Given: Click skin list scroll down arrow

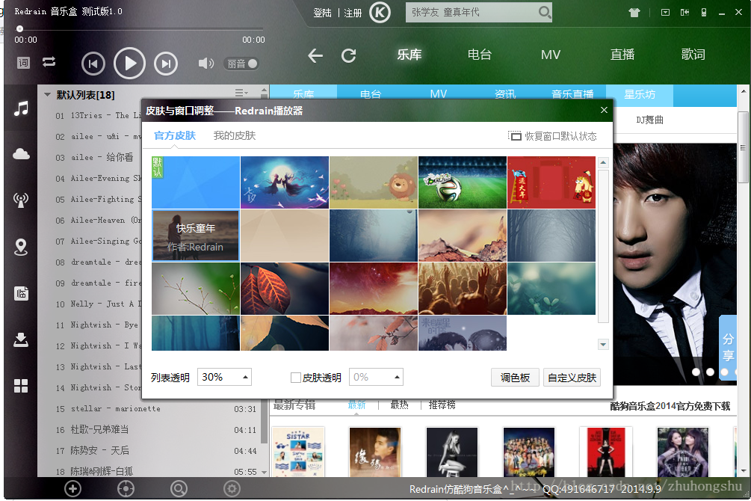Looking at the screenshot, I should pos(603,344).
